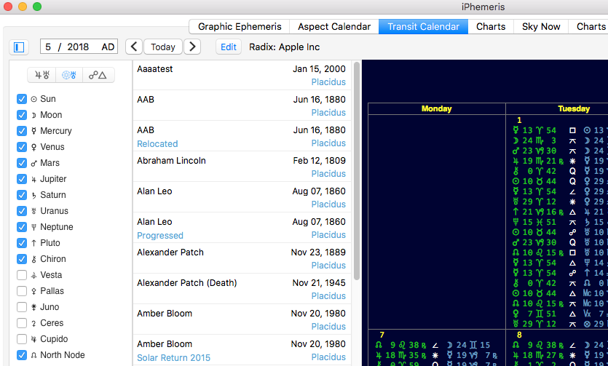Switch to Graphic Ephemeris tab
Image resolution: width=608 pixels, height=366 pixels.
[x=240, y=27]
